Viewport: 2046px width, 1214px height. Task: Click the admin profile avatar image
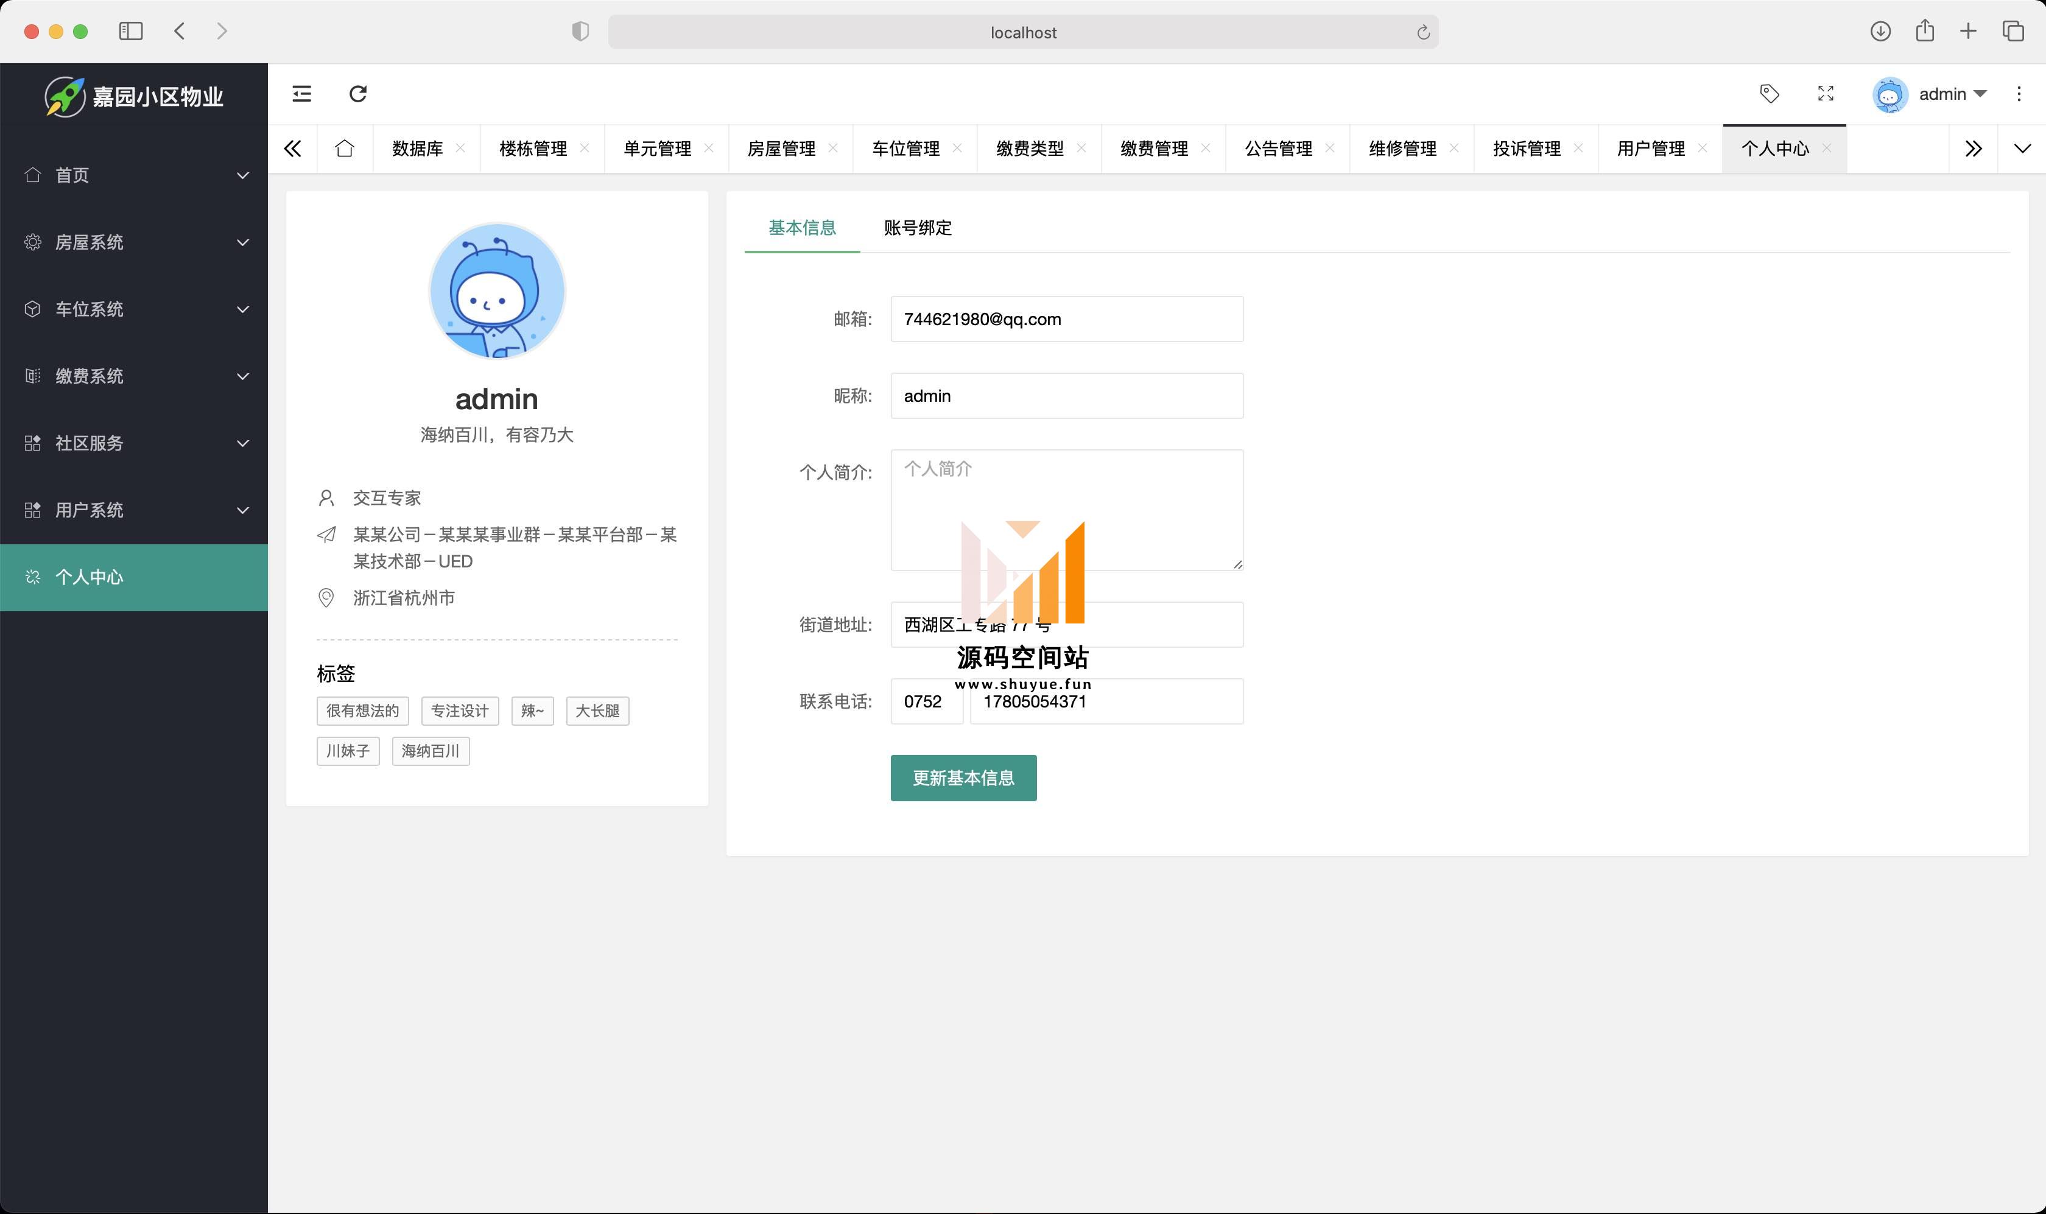pyautogui.click(x=496, y=290)
